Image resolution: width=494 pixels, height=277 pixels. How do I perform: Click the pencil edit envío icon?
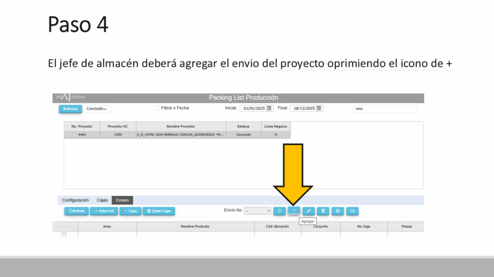(x=308, y=211)
